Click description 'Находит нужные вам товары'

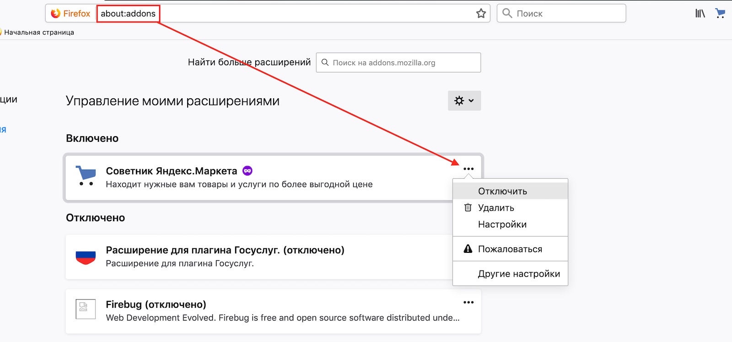[x=239, y=184]
